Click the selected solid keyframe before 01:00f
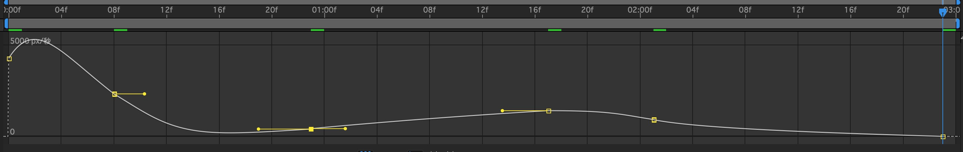Screen dimensions: 963x152 pyautogui.click(x=311, y=129)
